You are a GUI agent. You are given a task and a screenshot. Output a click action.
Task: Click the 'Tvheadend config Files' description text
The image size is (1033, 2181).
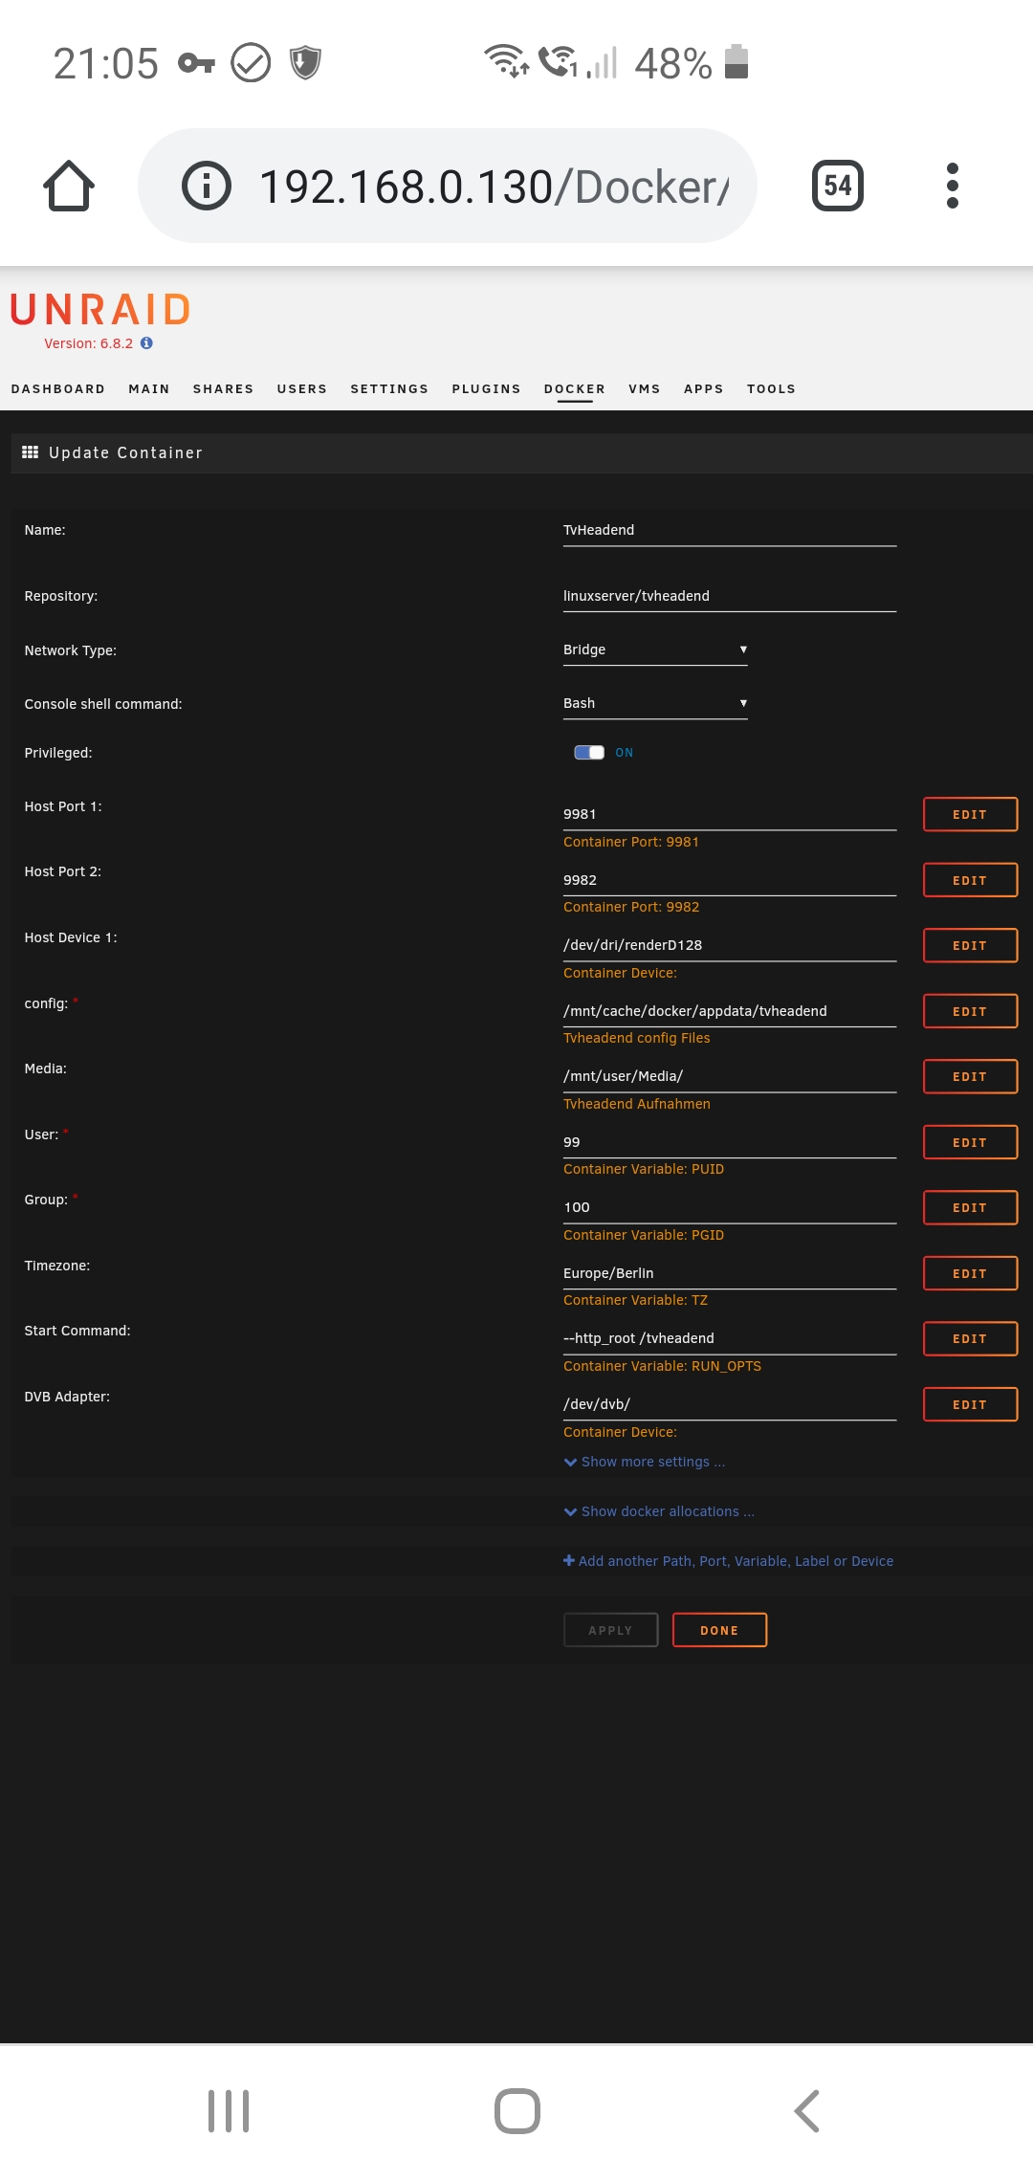click(637, 1038)
